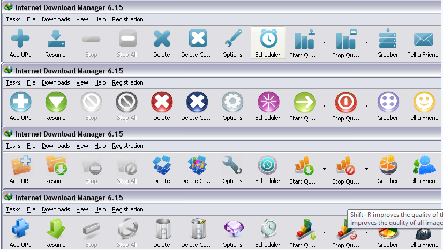Click colorful box Delete Completed icon
Viewport: 443px width, 250px height.
198,165
